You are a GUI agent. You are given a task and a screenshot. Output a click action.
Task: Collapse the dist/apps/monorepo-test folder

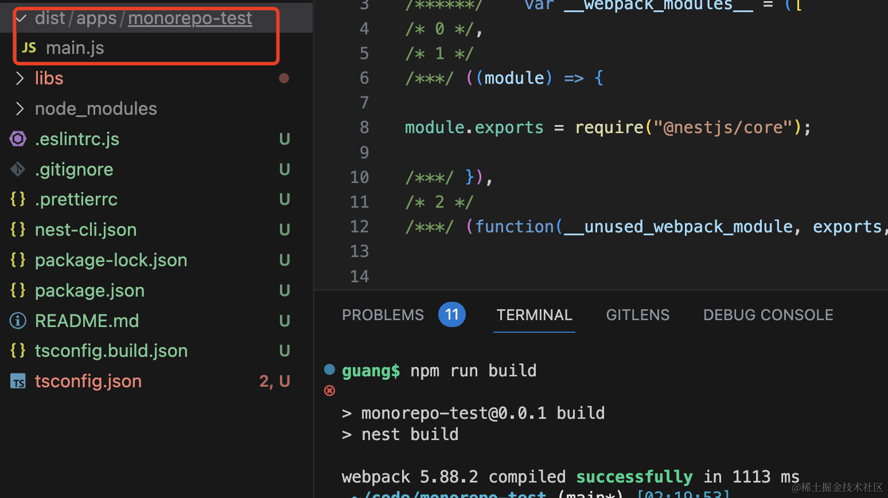[21, 18]
